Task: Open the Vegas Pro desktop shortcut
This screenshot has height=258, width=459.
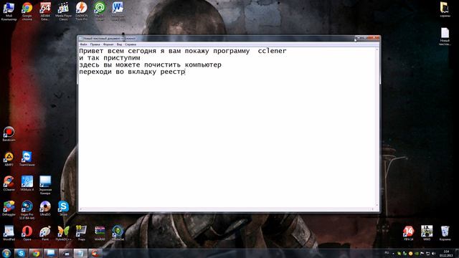Action: coord(27,210)
